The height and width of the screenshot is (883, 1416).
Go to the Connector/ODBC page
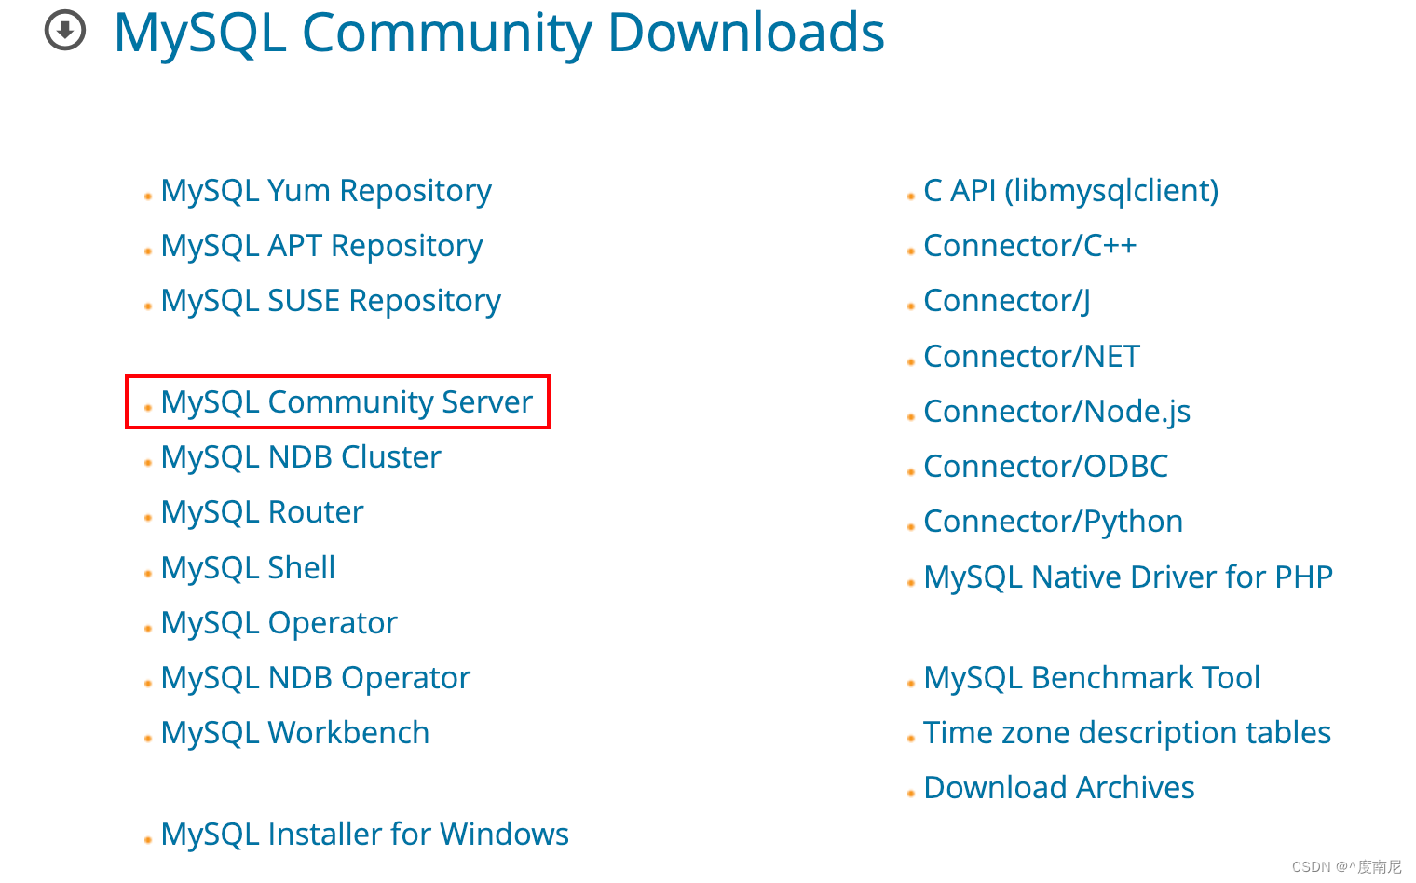[x=1045, y=467]
